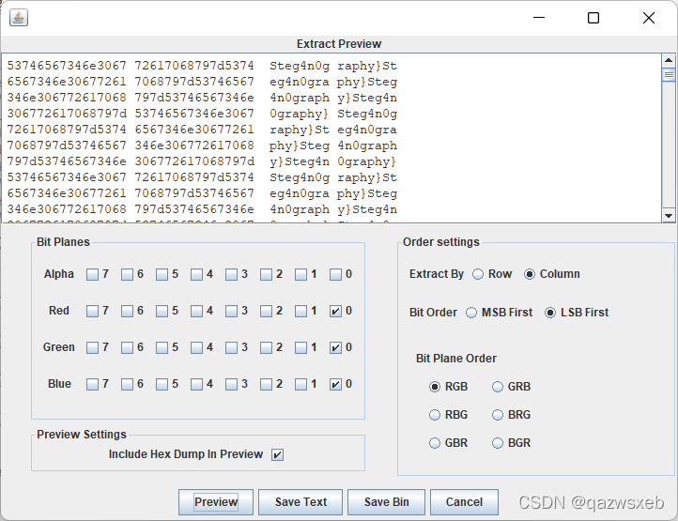This screenshot has height=521, width=678.
Task: Select GRB bit plane order
Action: tap(498, 387)
